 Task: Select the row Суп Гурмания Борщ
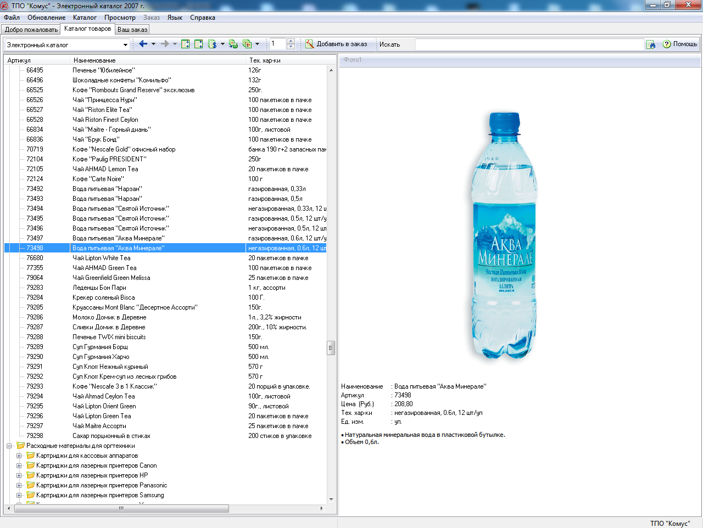[165, 347]
